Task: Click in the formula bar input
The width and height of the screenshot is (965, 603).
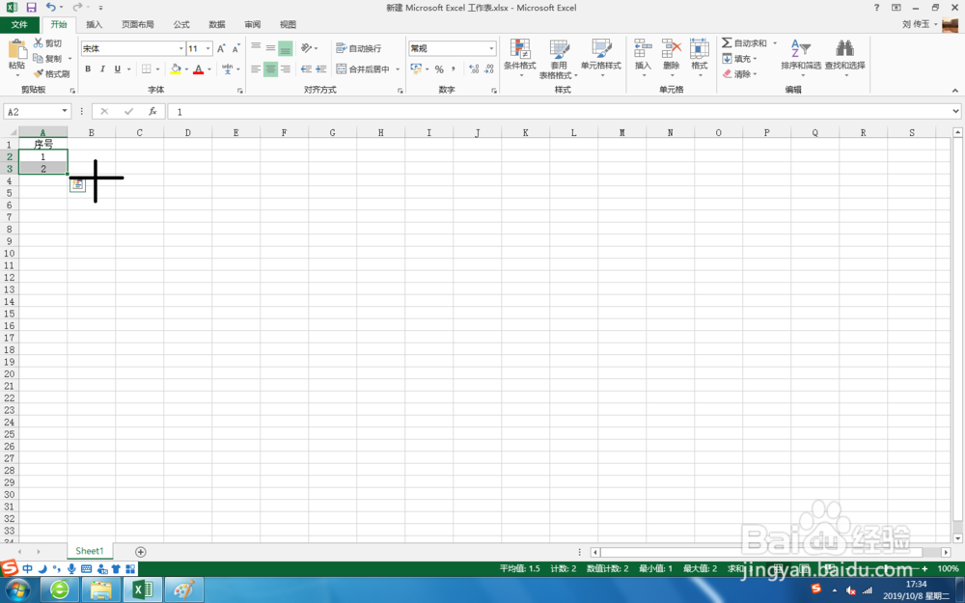Action: click(560, 111)
